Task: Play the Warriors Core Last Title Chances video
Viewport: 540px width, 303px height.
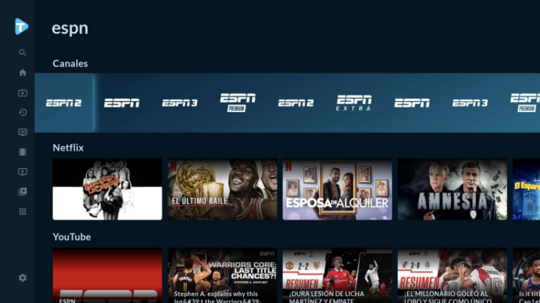Action: point(222,275)
